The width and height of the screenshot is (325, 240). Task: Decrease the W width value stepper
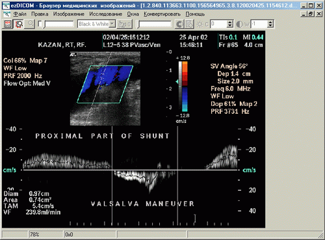(270, 25)
